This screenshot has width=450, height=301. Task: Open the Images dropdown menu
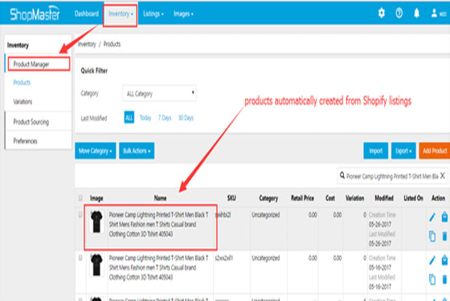183,14
